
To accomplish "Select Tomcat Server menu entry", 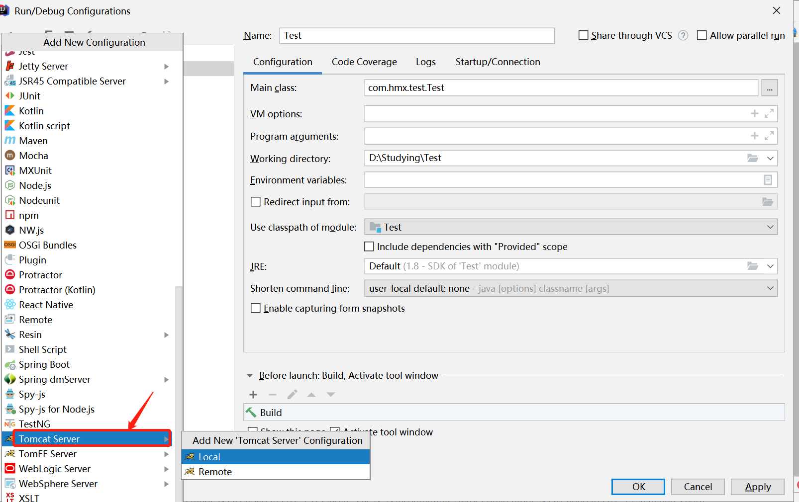I will coord(88,439).
